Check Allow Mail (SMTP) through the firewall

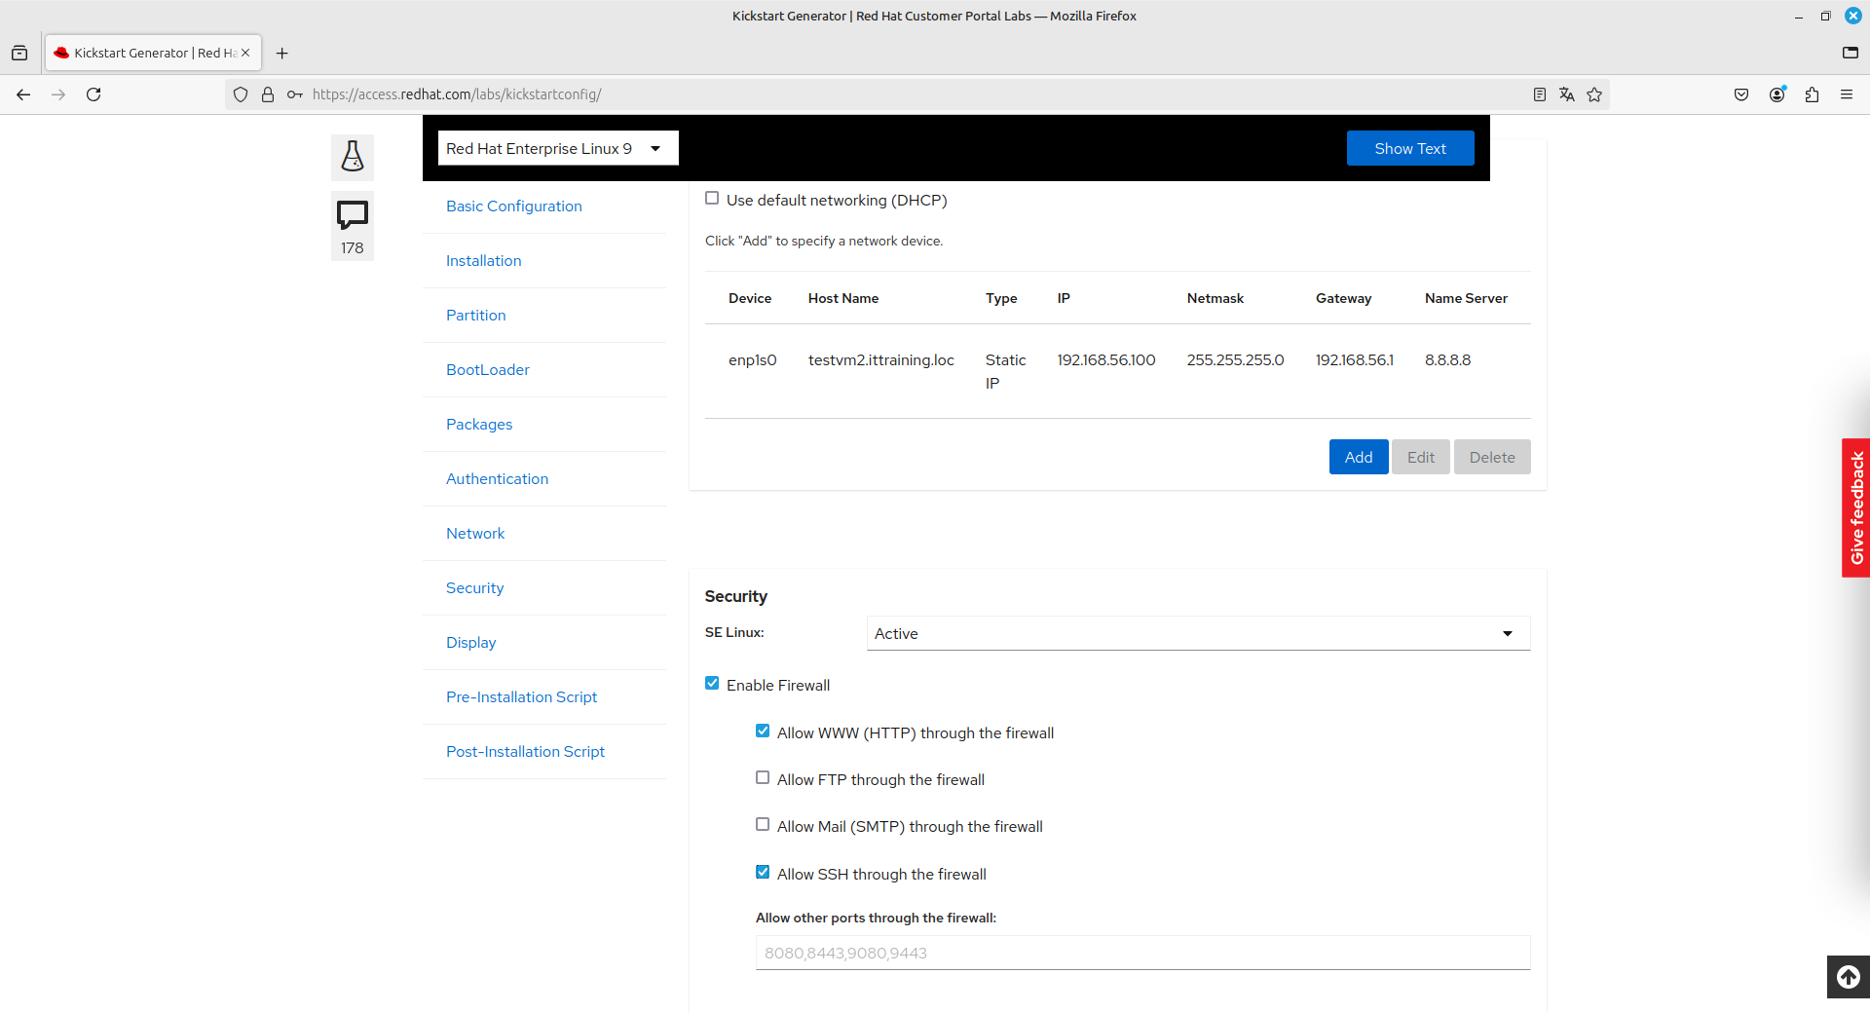point(763,825)
